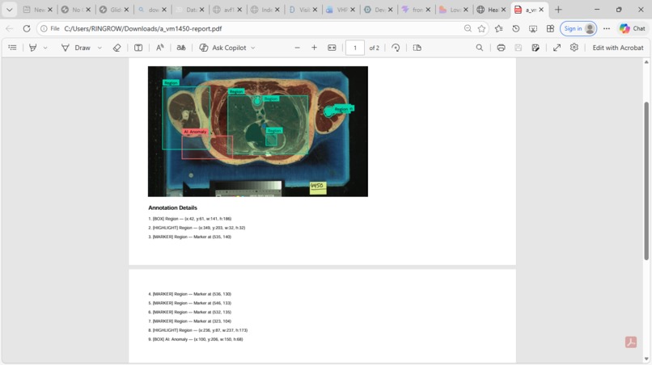
Task: Click annotation line '2. [HIGHLIGHT] Region'
Action: (197, 228)
